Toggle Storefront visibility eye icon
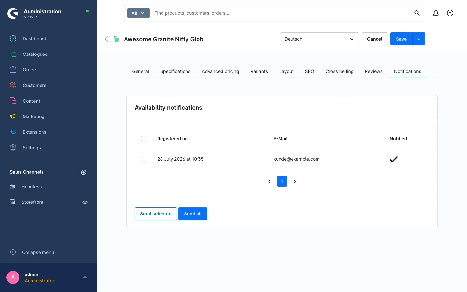The width and height of the screenshot is (467, 292). (x=85, y=202)
